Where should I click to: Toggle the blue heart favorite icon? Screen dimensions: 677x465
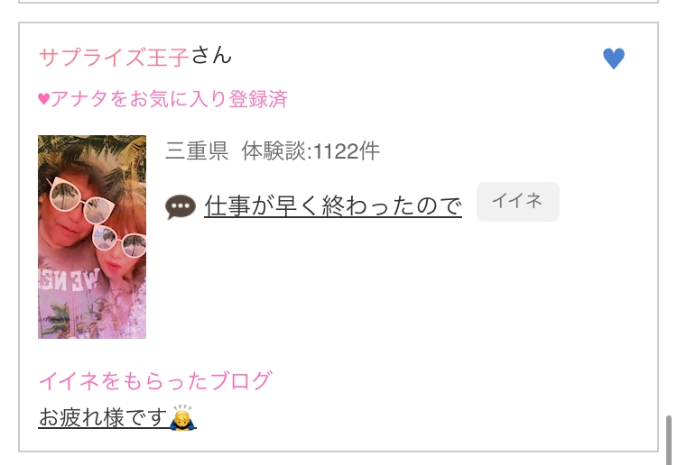[x=614, y=59]
